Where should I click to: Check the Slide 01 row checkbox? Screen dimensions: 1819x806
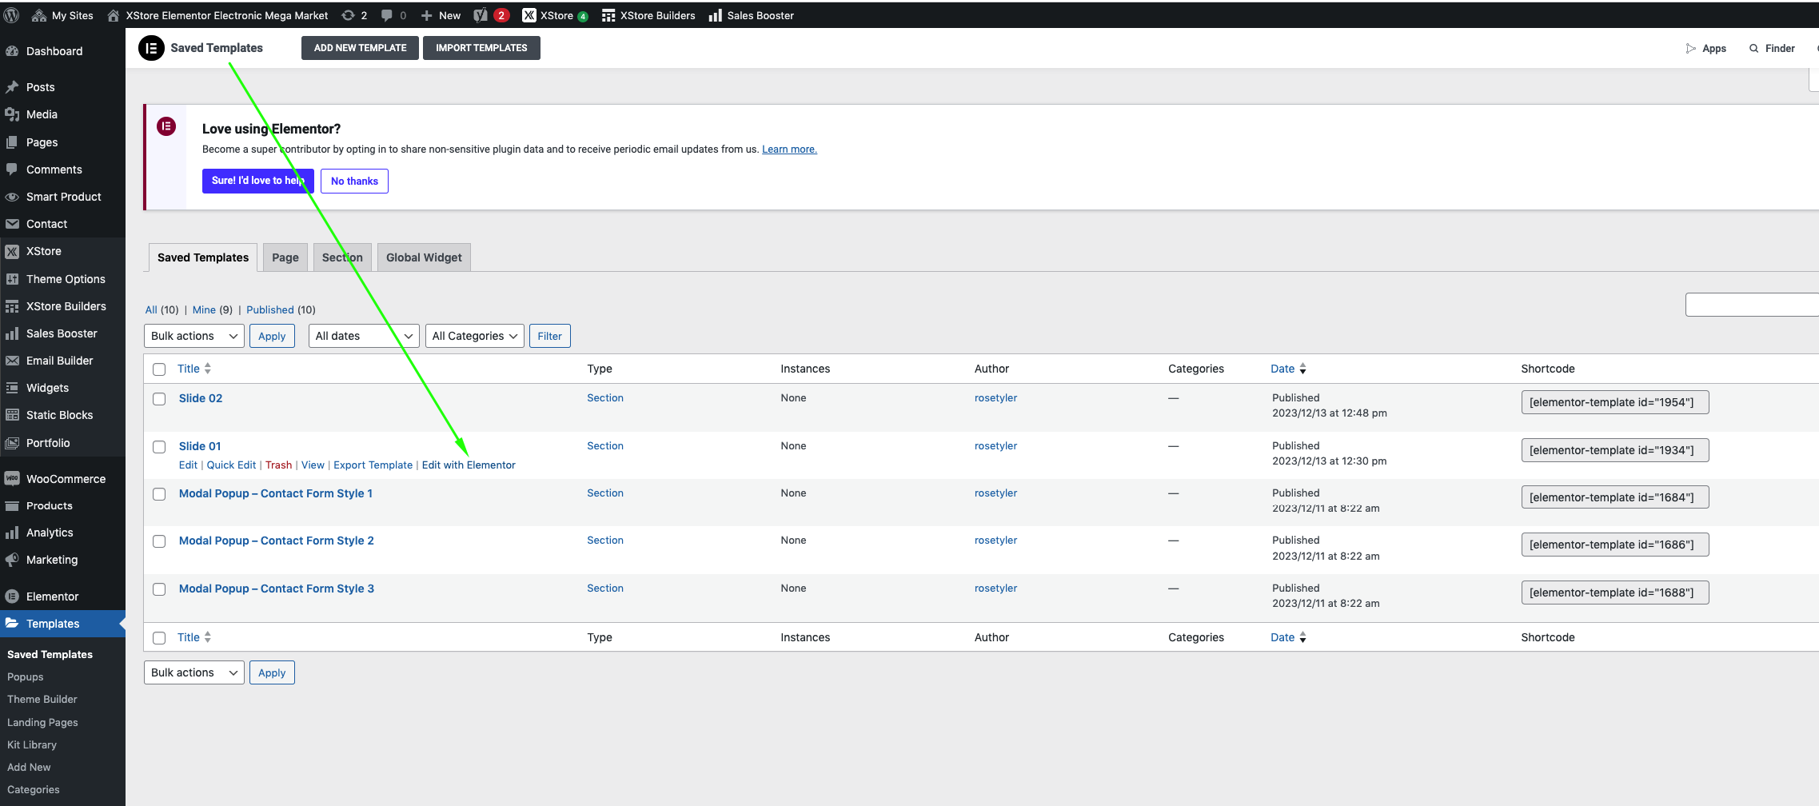(159, 447)
